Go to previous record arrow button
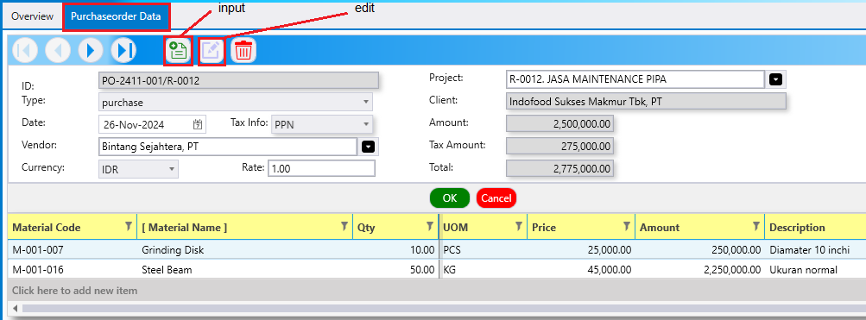This screenshot has height=320, width=866. 58,51
